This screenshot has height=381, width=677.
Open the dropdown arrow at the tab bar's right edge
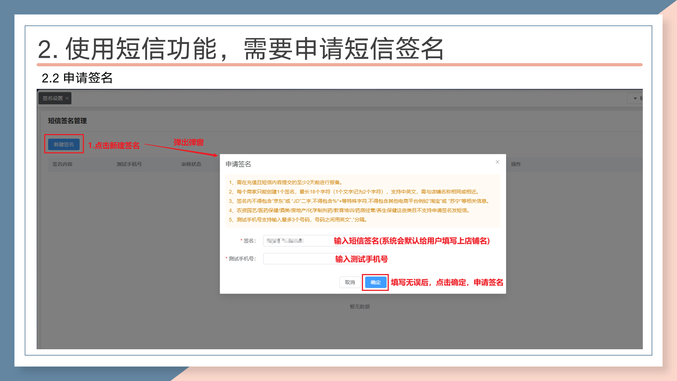(x=635, y=98)
